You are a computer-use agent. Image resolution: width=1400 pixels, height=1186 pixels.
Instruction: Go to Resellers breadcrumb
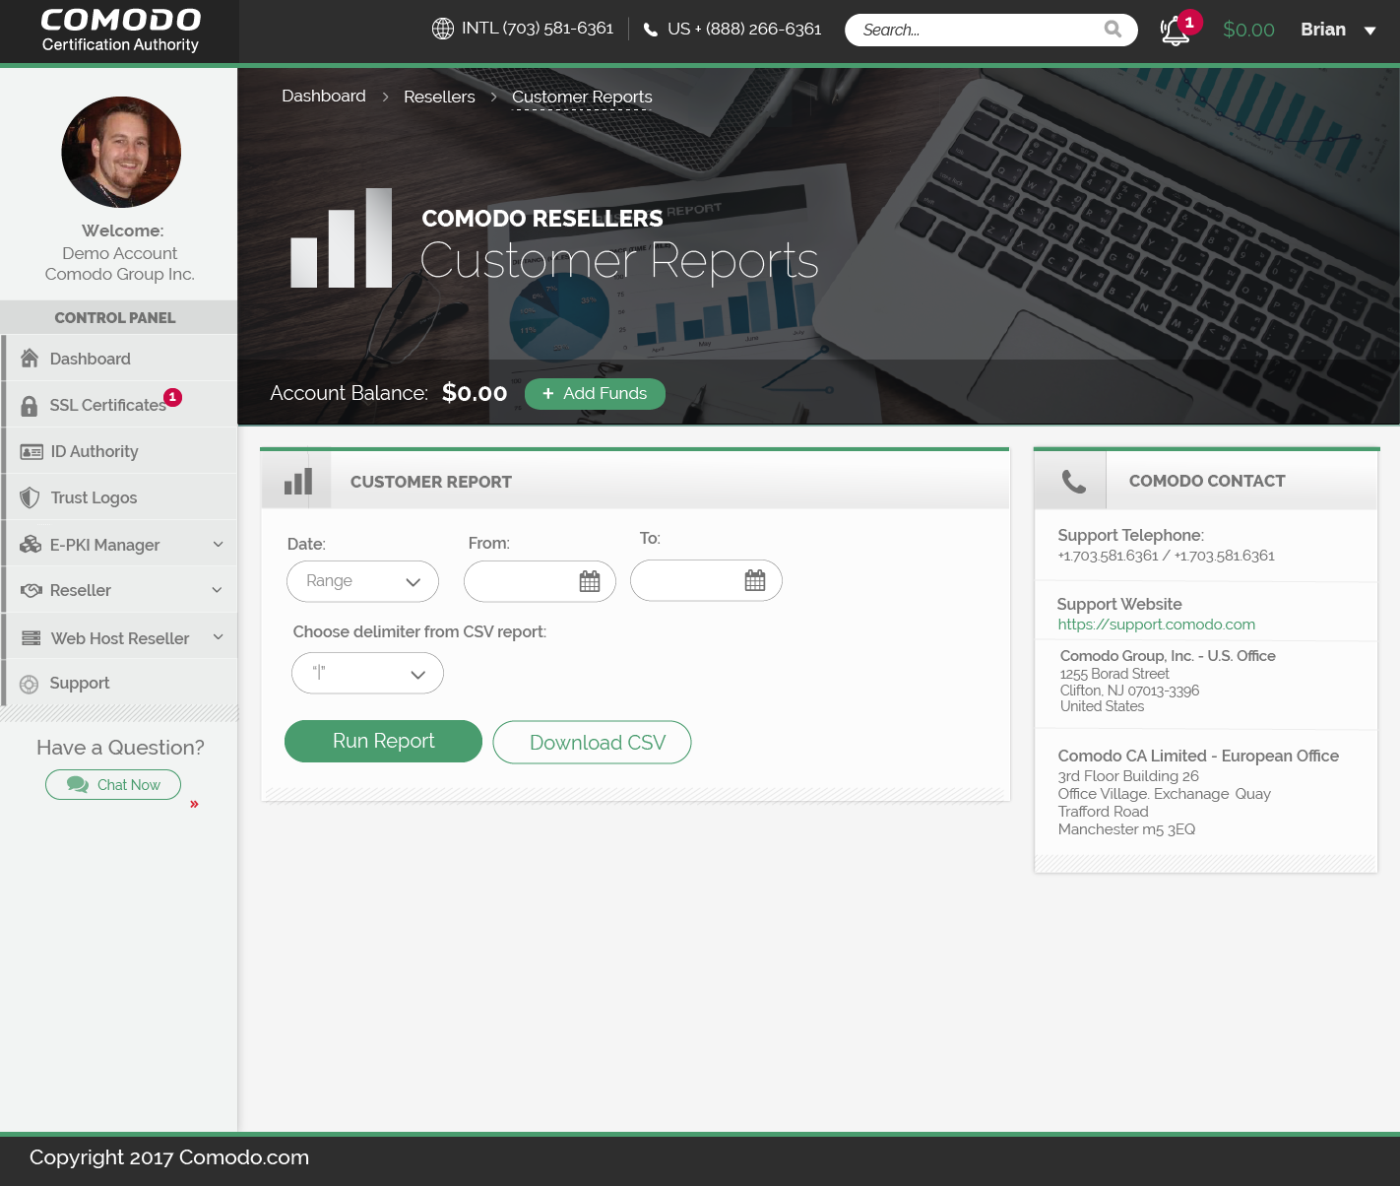coord(439,97)
